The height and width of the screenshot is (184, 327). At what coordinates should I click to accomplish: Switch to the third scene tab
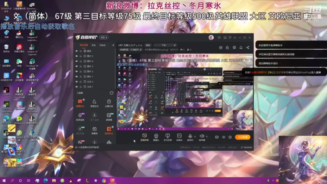[103, 45]
